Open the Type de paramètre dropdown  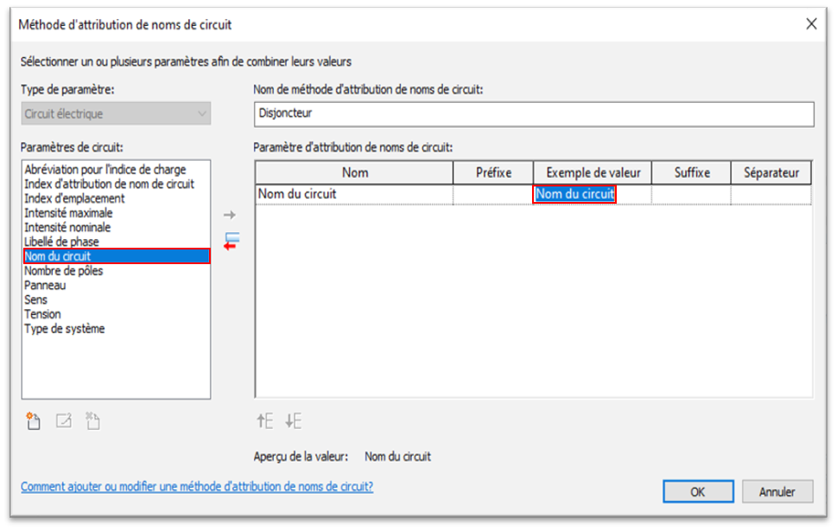(116, 114)
